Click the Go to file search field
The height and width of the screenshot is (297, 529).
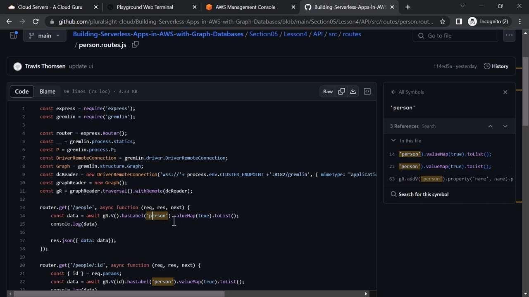pyautogui.click(x=455, y=35)
